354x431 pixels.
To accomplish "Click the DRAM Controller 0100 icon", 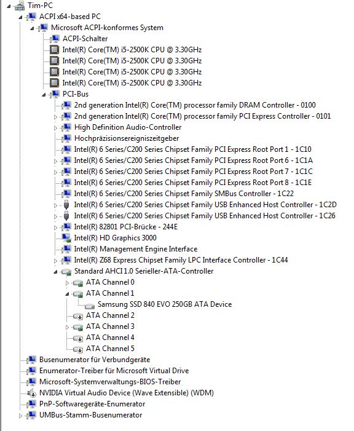I will [x=67, y=105].
